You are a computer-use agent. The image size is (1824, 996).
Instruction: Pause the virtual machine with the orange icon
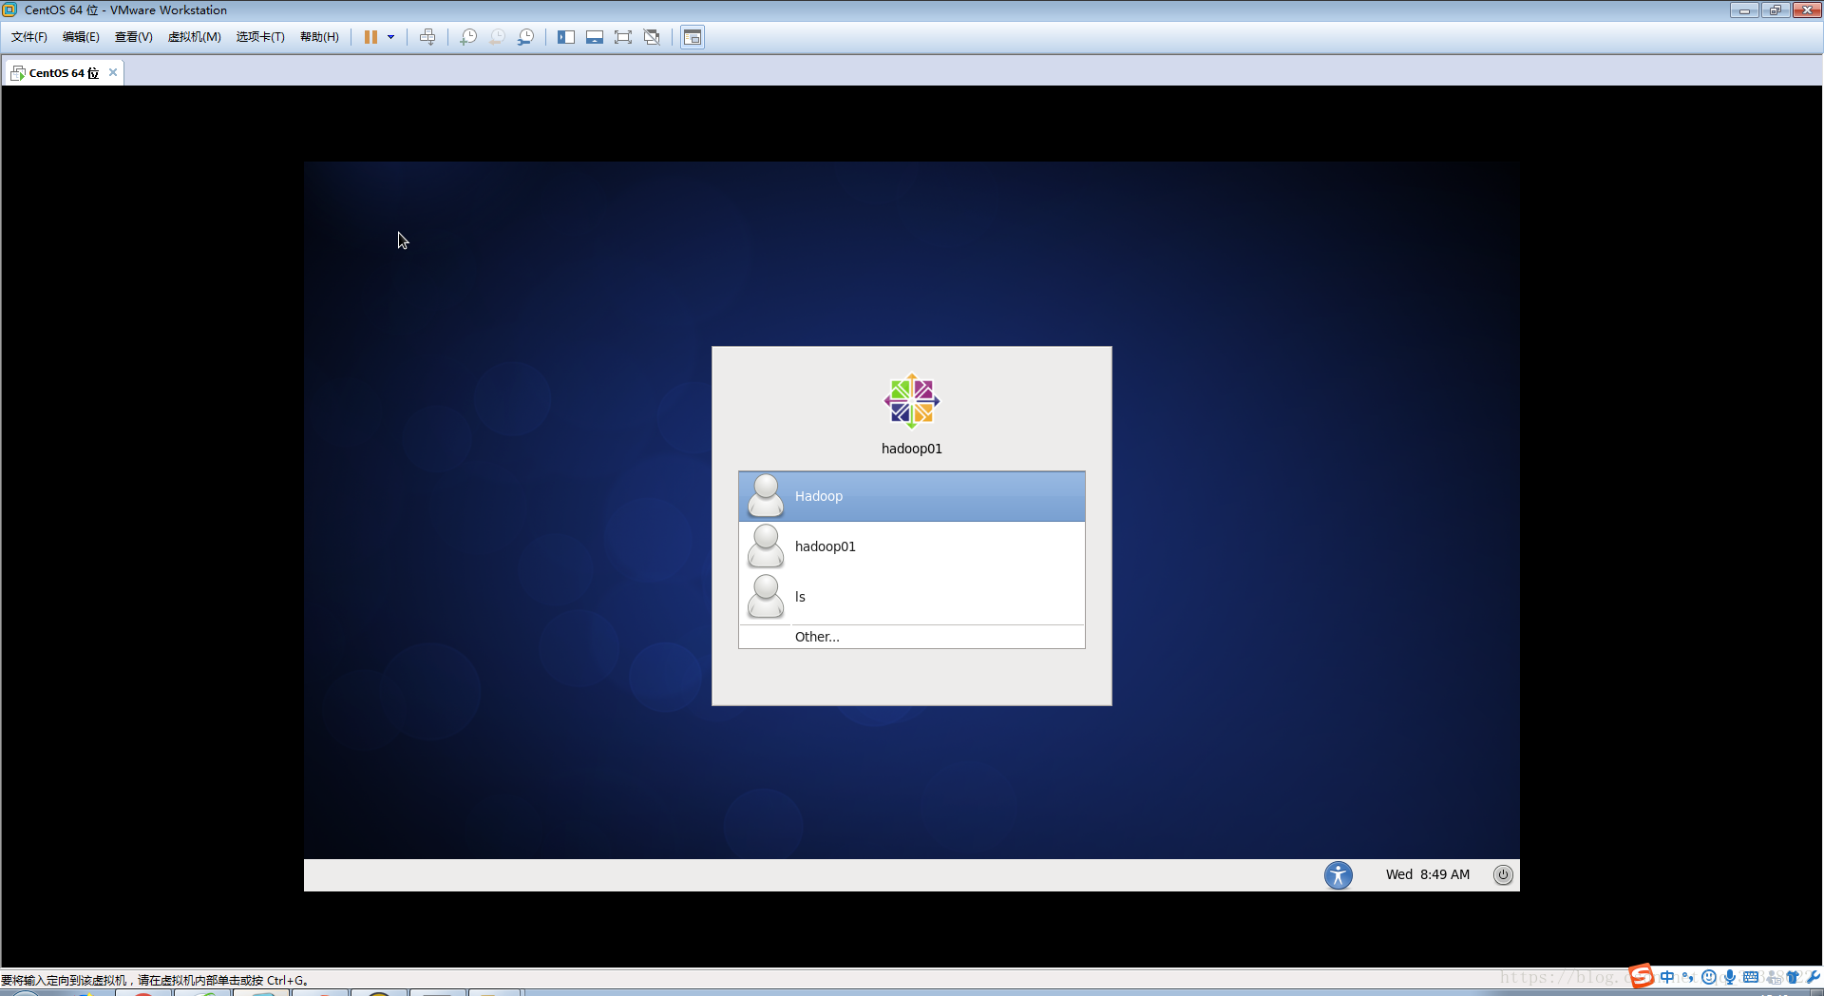(370, 37)
